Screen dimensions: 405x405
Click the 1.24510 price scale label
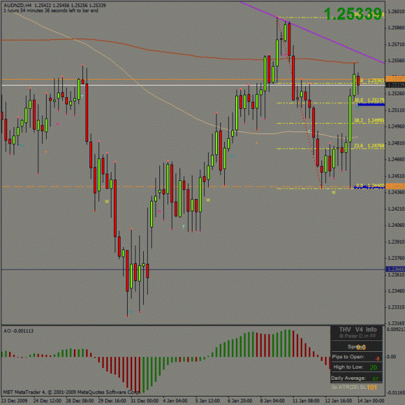pos(396,176)
